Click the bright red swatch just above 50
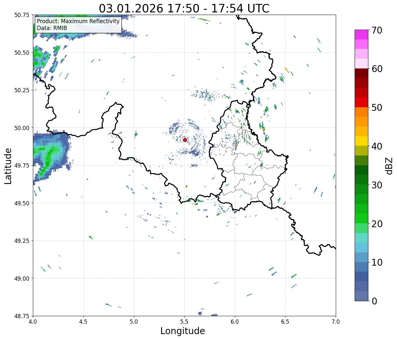The height and width of the screenshot is (339, 397). pos(362,102)
